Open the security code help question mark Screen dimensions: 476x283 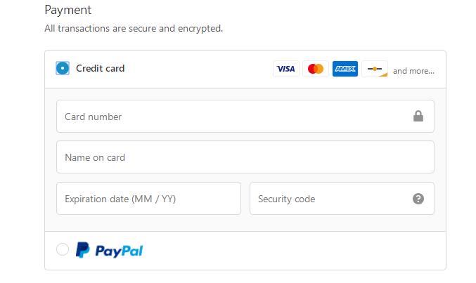coord(418,199)
